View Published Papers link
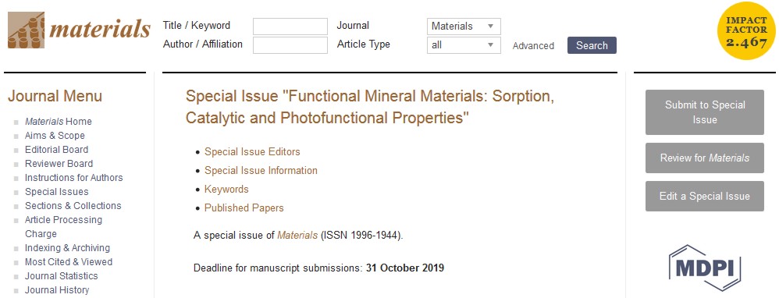The height and width of the screenshot is (298, 779). point(244,208)
